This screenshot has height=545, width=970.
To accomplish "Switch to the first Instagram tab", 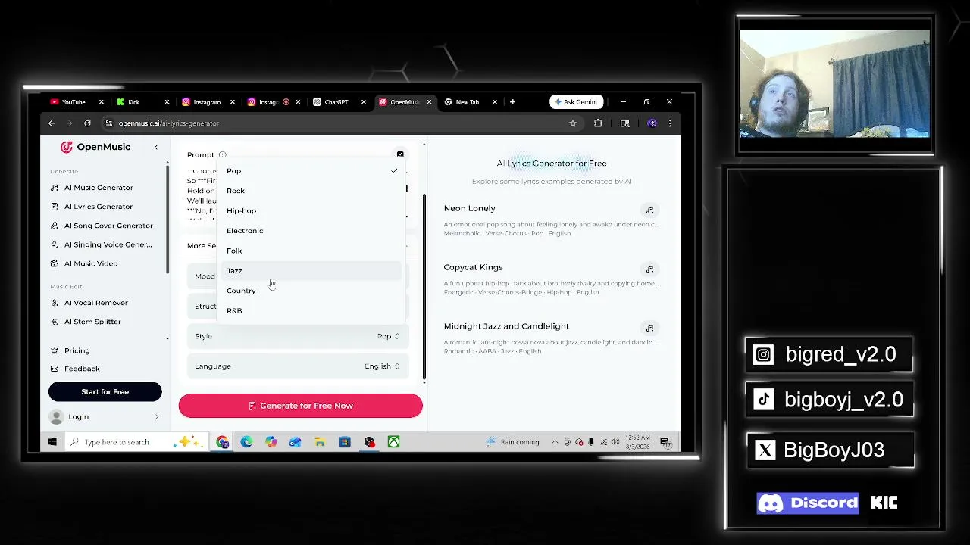I will point(207,102).
